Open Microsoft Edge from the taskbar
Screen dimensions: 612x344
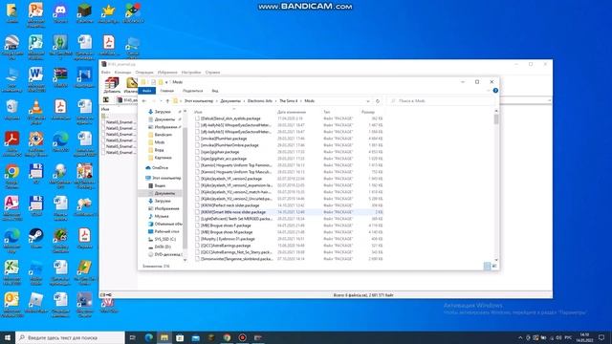(149, 337)
